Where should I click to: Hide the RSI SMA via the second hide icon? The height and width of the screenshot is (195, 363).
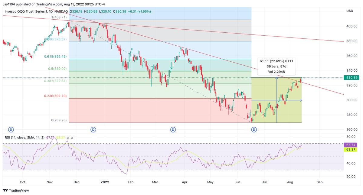[72, 137]
